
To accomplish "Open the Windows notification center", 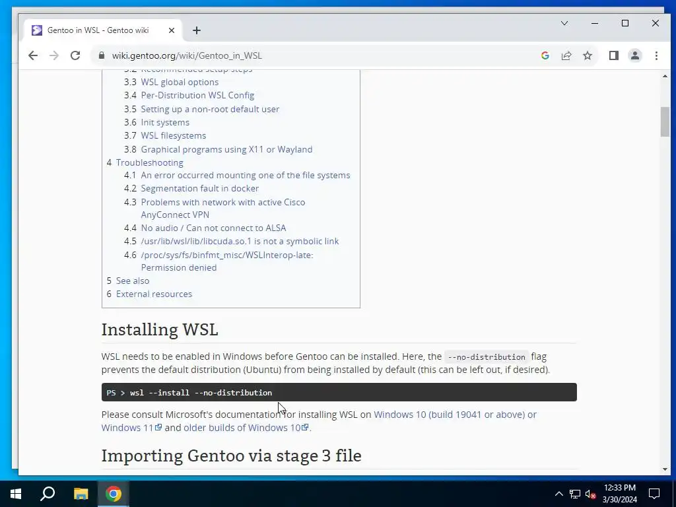I will pyautogui.click(x=654, y=494).
